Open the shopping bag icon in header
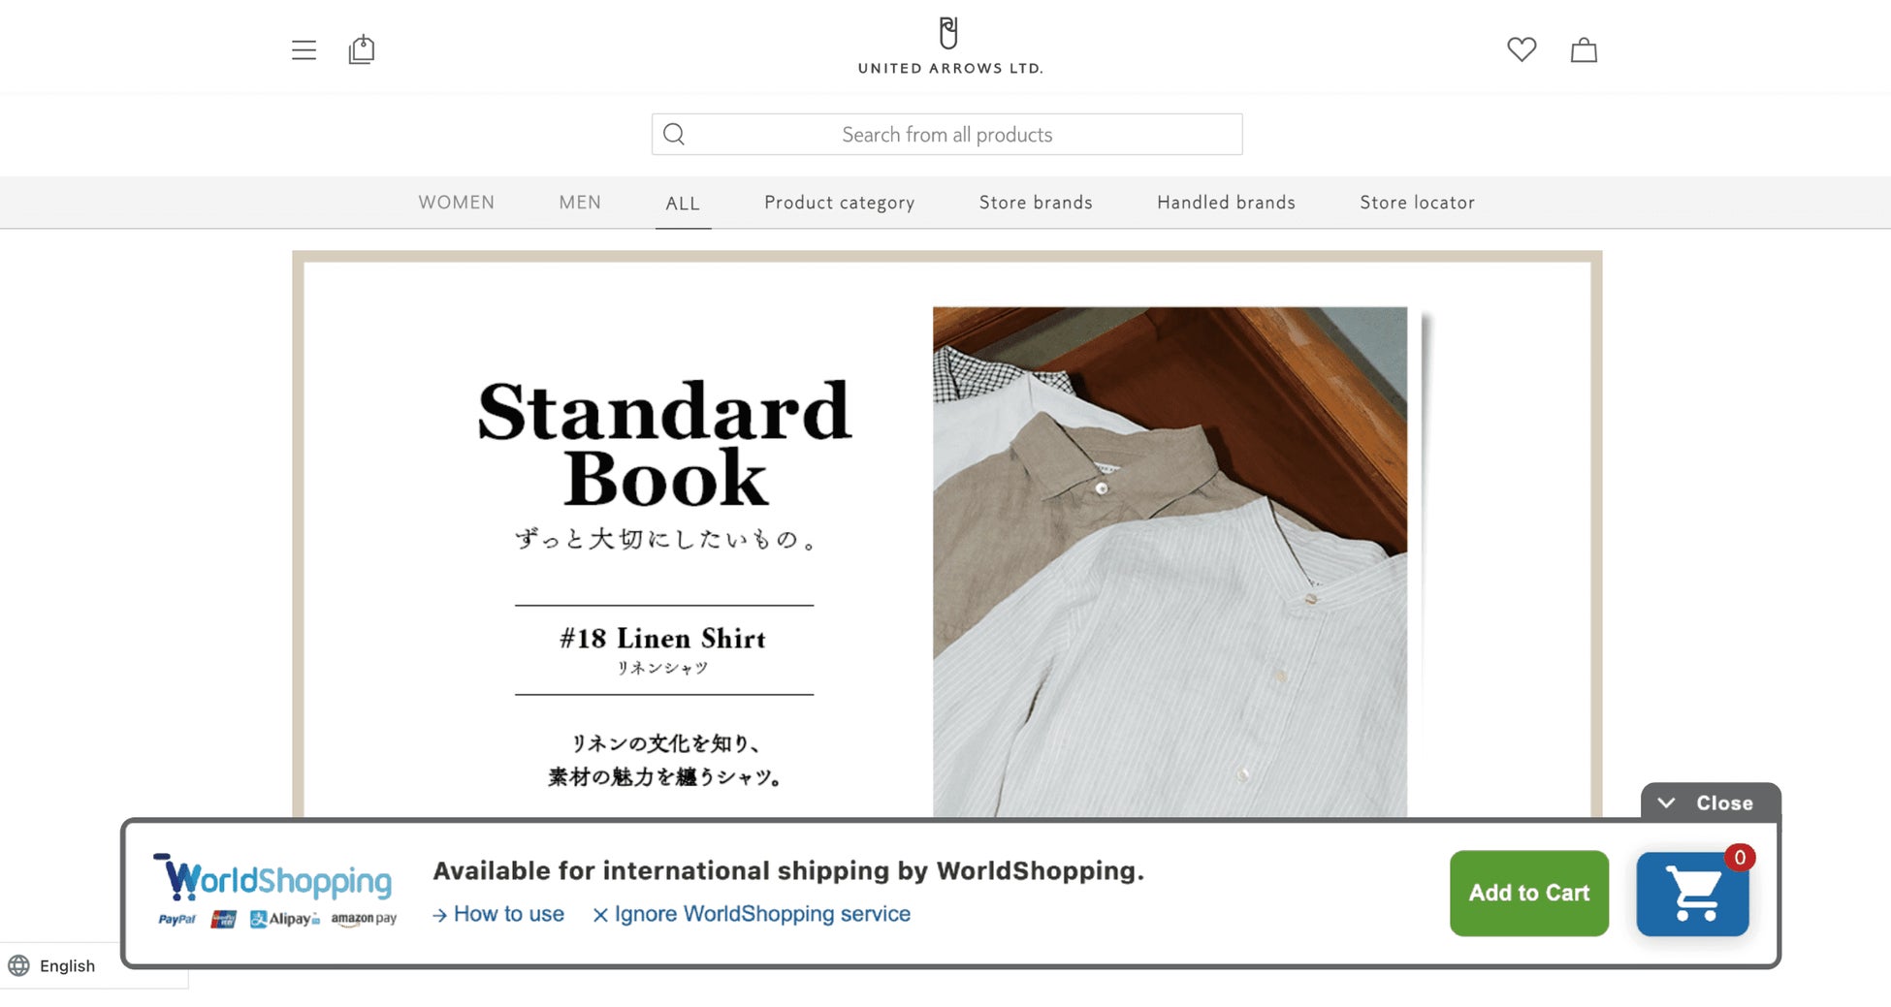This screenshot has width=1891, height=1007. coord(1584,49)
